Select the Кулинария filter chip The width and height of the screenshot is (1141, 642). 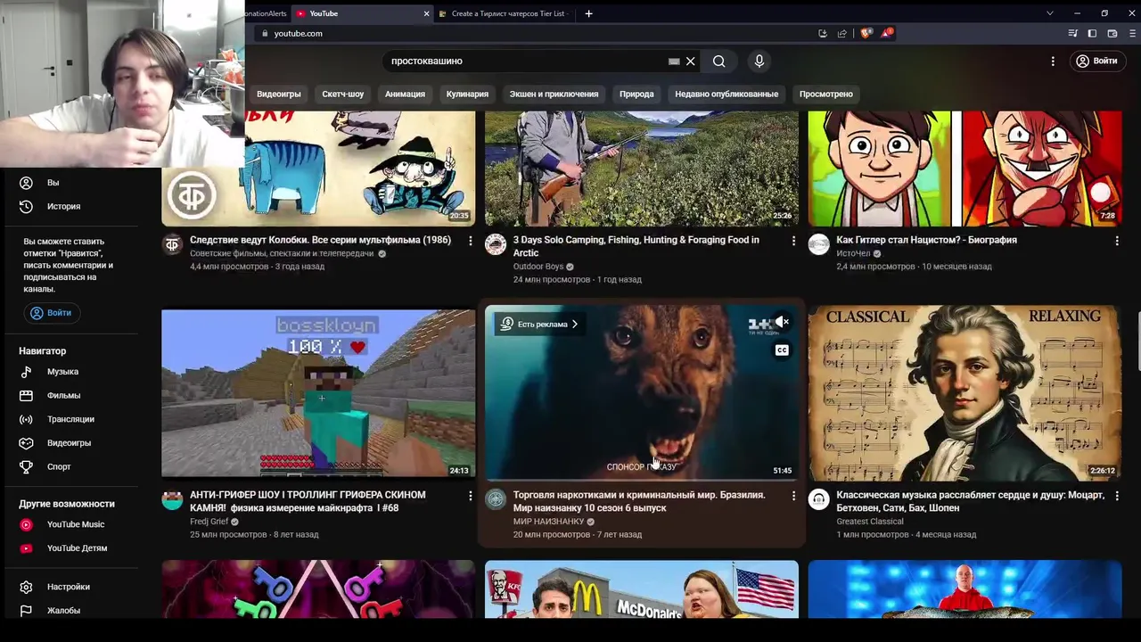[x=467, y=94]
